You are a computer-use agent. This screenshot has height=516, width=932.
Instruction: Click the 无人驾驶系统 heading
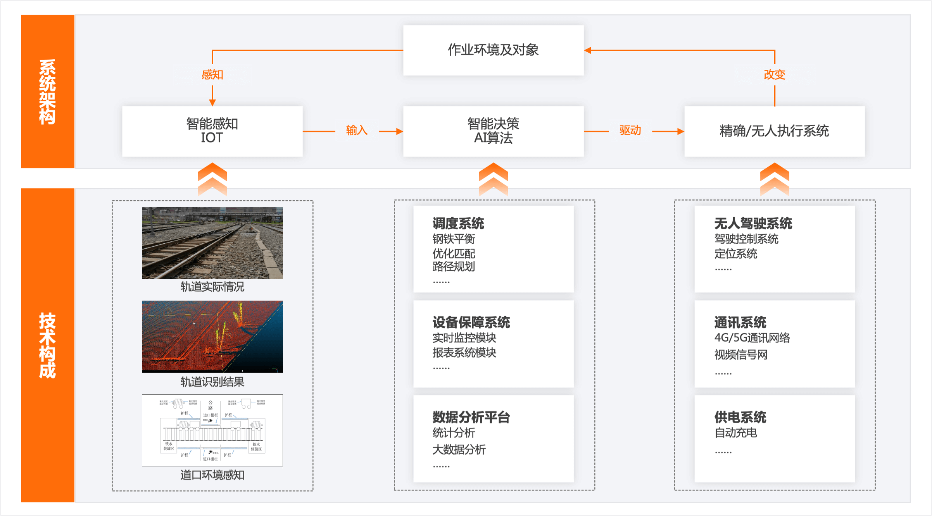click(753, 224)
